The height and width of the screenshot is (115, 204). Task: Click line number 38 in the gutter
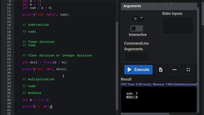pyautogui.click(x=9, y=100)
